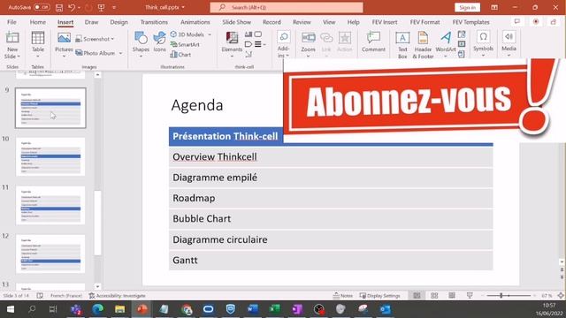Image resolution: width=566 pixels, height=318 pixels.
Task: Open the Add-ins dropdown
Action: (x=284, y=44)
